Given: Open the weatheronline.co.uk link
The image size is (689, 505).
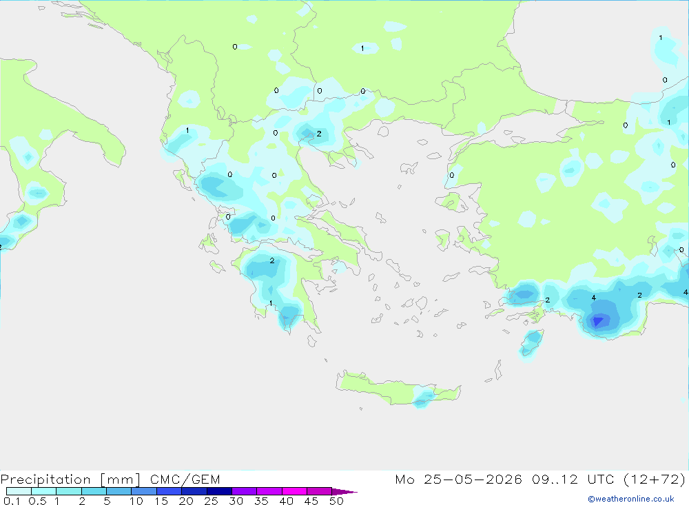Looking at the screenshot, I should tap(631, 499).
